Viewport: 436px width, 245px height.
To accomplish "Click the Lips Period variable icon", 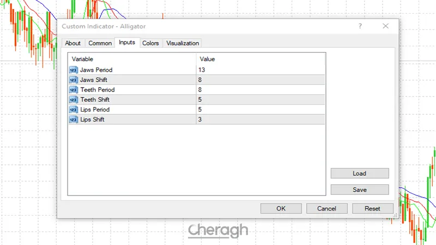I will coord(73,109).
